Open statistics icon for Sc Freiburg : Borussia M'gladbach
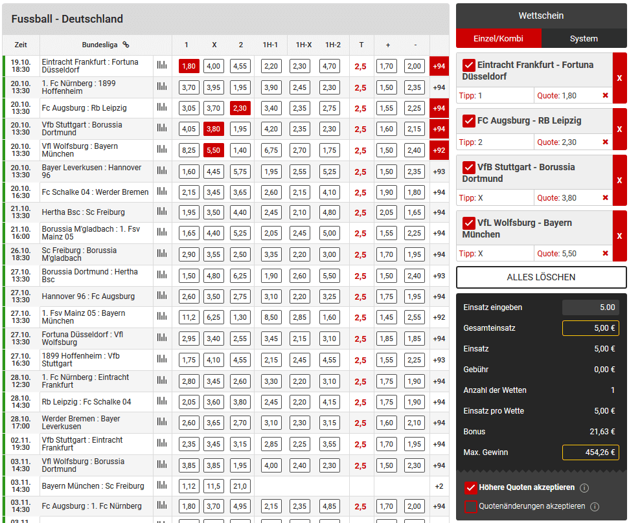 (x=162, y=253)
